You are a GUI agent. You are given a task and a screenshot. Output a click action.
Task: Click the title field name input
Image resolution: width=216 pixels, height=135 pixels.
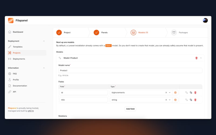84,100
